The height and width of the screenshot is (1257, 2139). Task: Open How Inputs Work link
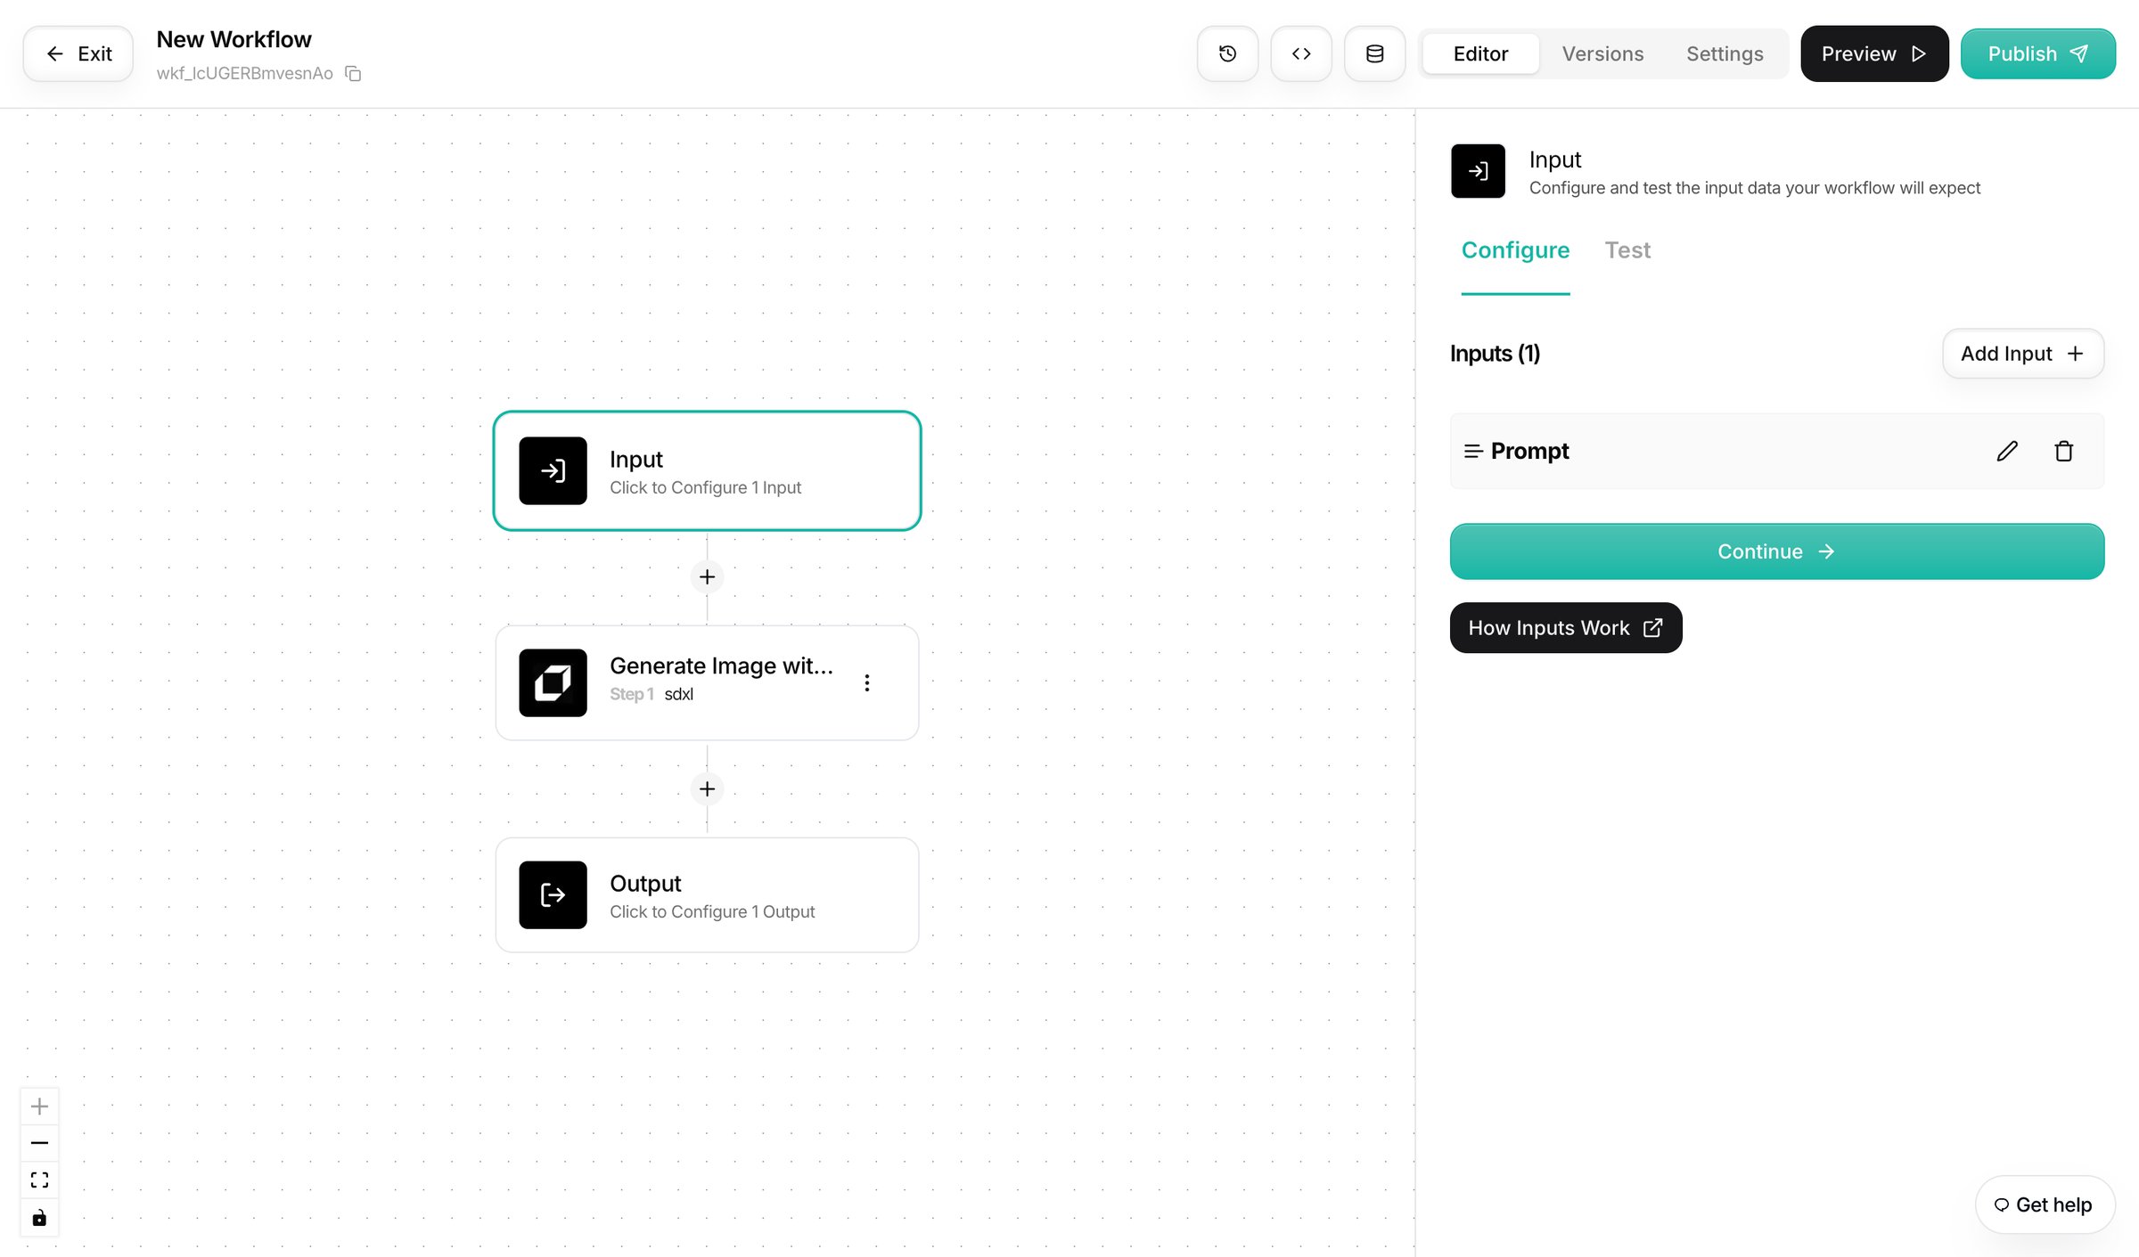(x=1566, y=628)
